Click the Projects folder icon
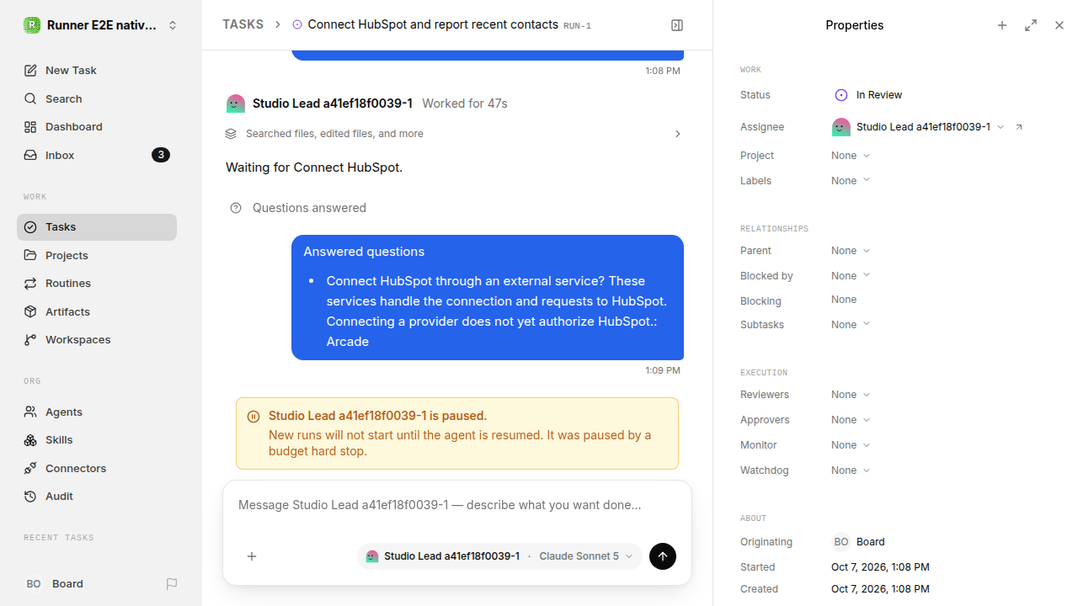The width and height of the screenshot is (1078, 606). click(30, 255)
